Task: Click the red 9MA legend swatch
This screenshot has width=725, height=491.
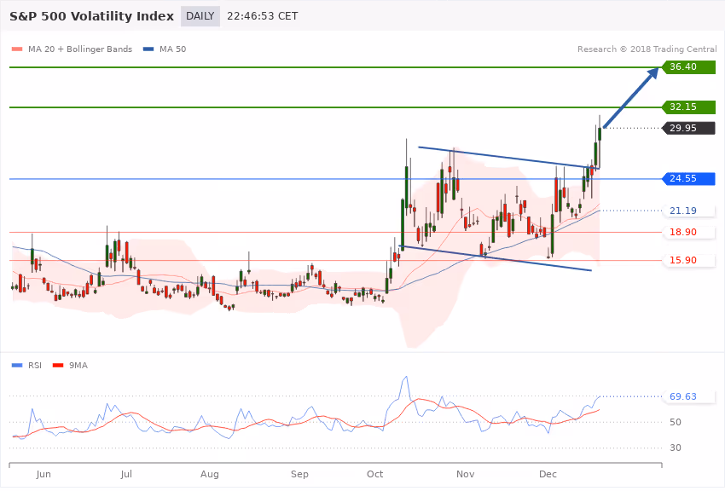Action: coord(58,366)
